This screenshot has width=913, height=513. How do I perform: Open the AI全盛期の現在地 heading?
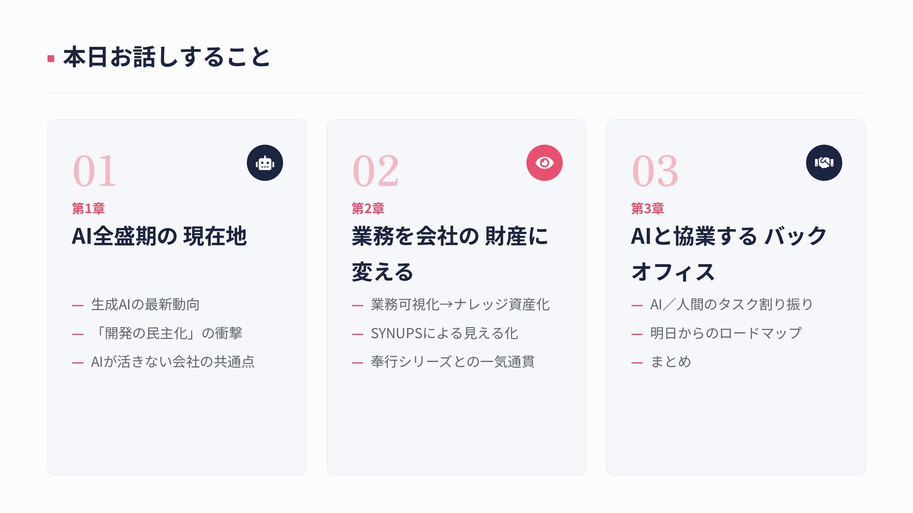[x=159, y=236]
